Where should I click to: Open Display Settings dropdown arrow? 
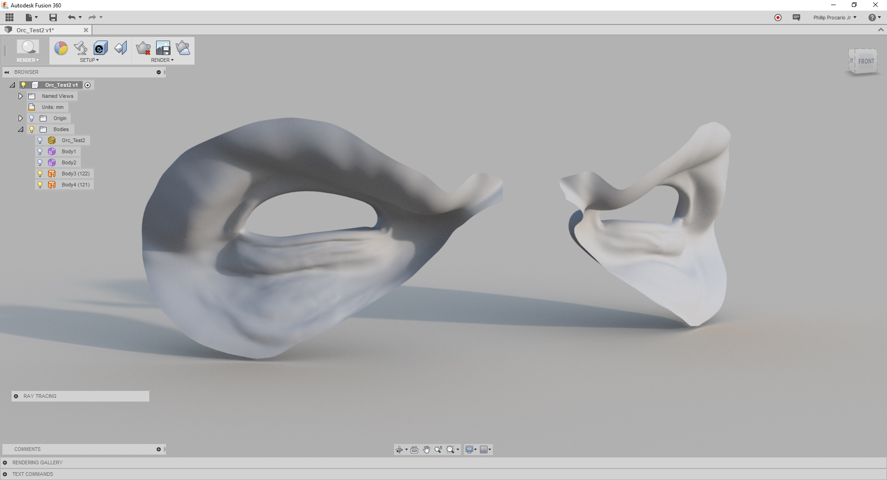[x=475, y=450]
